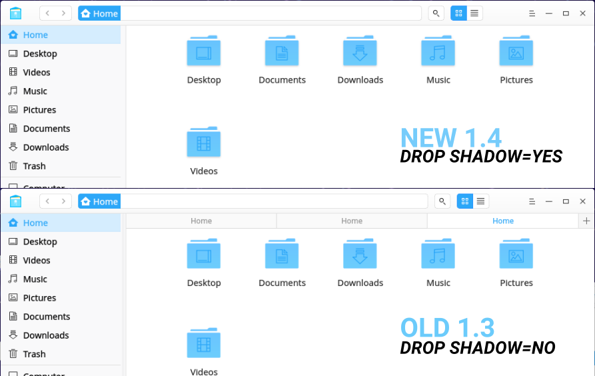
Task: Switch to icon view in bottom window
Action: point(465,201)
